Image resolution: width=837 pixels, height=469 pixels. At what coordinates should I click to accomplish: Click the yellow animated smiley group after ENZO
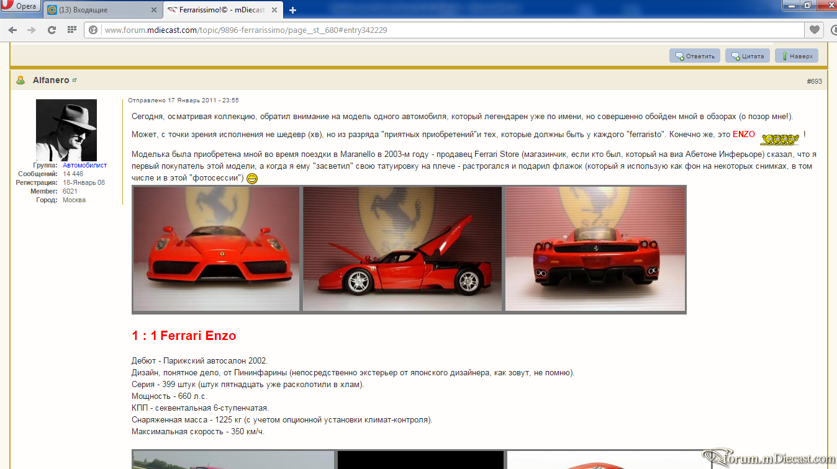point(779,139)
